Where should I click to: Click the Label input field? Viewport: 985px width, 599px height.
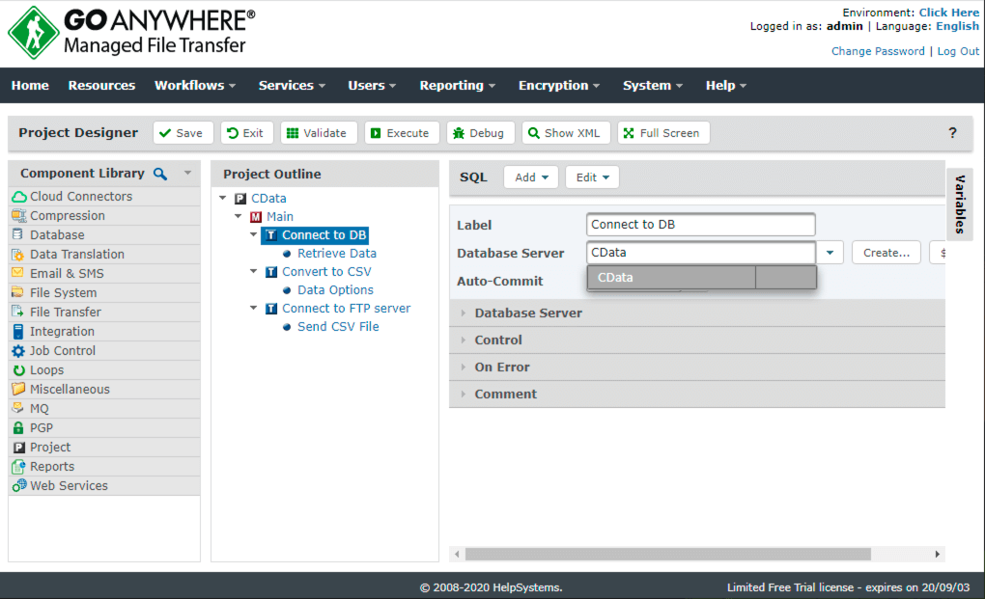[700, 225]
